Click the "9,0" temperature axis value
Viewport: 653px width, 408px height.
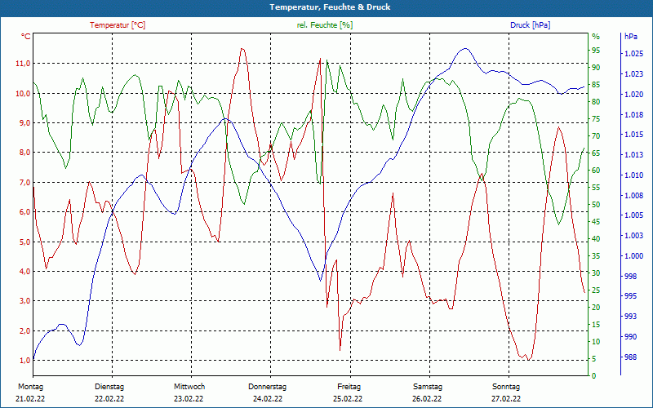[x=24, y=123]
